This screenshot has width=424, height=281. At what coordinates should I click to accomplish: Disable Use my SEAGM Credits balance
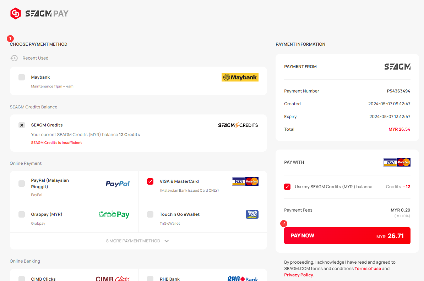coord(287,187)
